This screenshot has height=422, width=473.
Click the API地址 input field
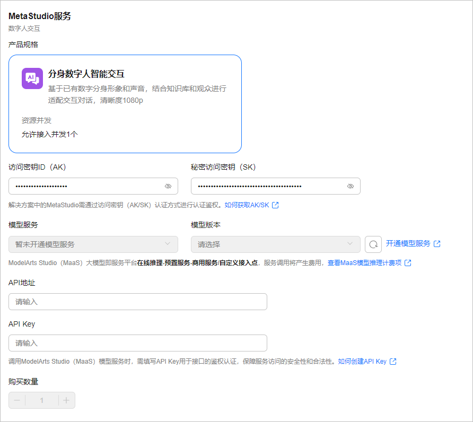click(x=138, y=302)
